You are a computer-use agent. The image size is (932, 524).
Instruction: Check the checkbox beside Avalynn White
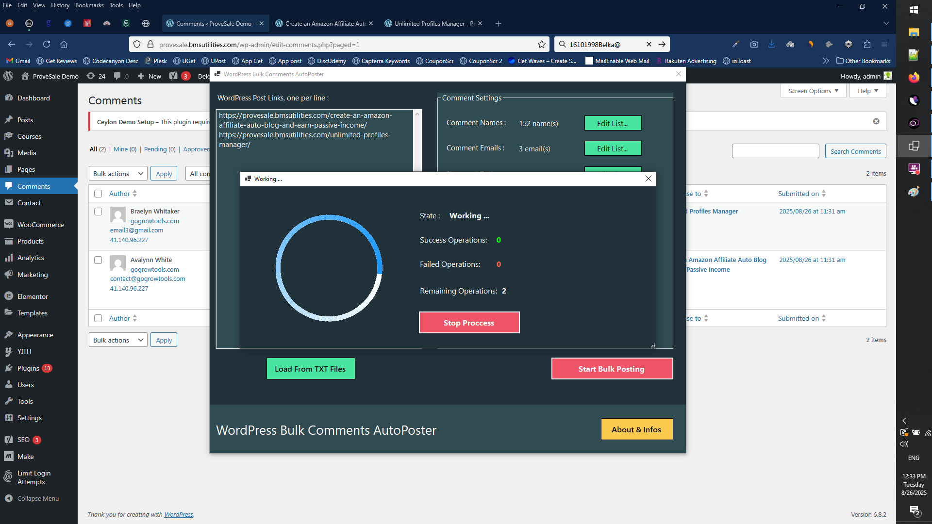click(x=98, y=260)
